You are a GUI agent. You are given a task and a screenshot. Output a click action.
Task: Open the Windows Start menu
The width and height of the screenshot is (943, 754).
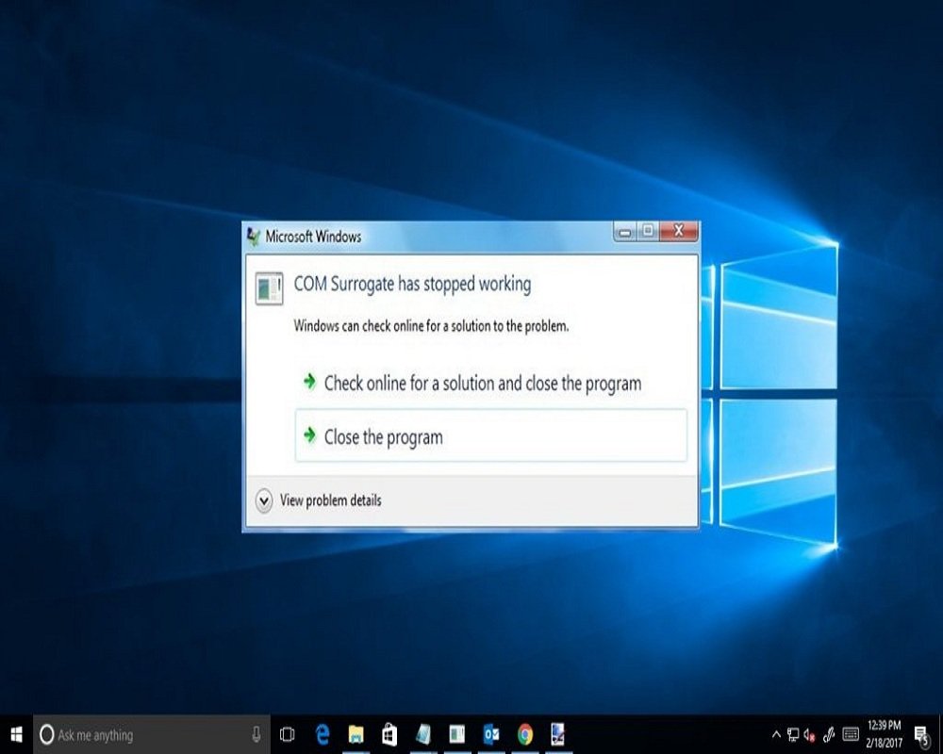pos(16,734)
